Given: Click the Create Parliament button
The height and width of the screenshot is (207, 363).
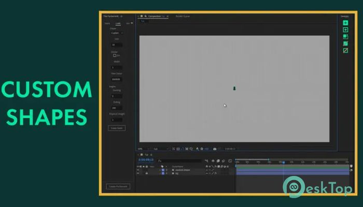Looking at the screenshot, I should [118, 186].
